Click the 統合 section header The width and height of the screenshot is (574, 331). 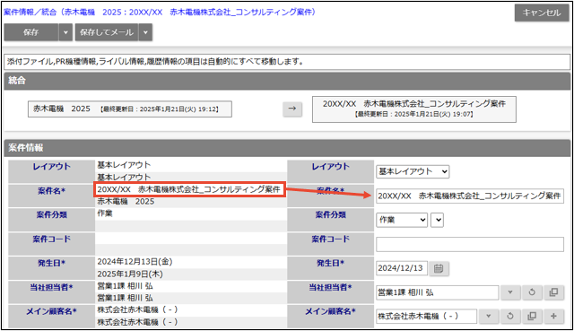click(287, 81)
